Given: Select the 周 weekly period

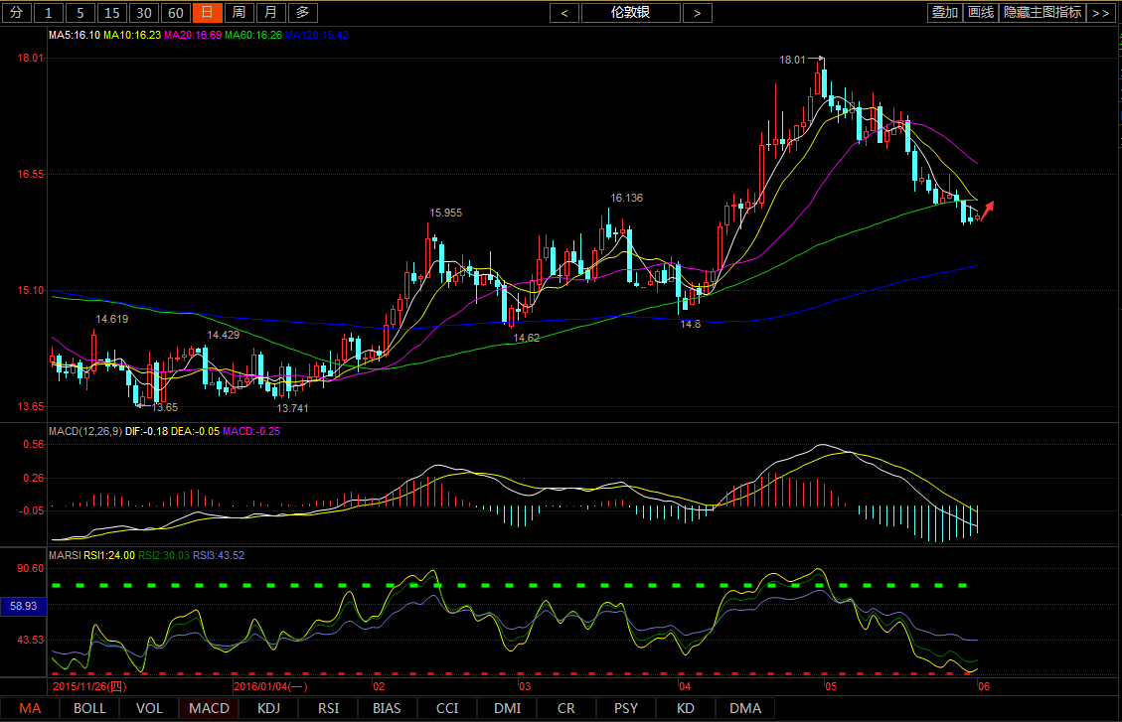Looking at the screenshot, I should [x=239, y=13].
